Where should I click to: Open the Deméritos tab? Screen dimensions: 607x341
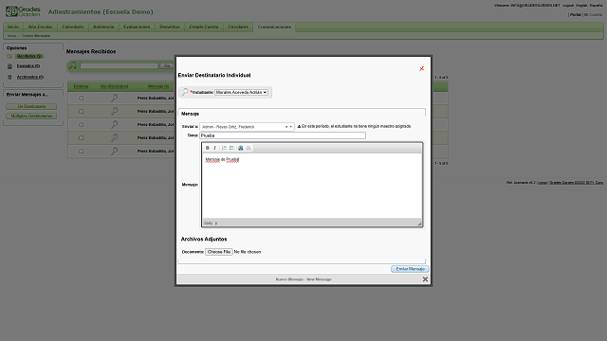point(170,27)
